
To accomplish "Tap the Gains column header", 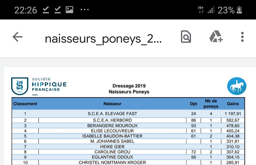I will tap(233, 104).
